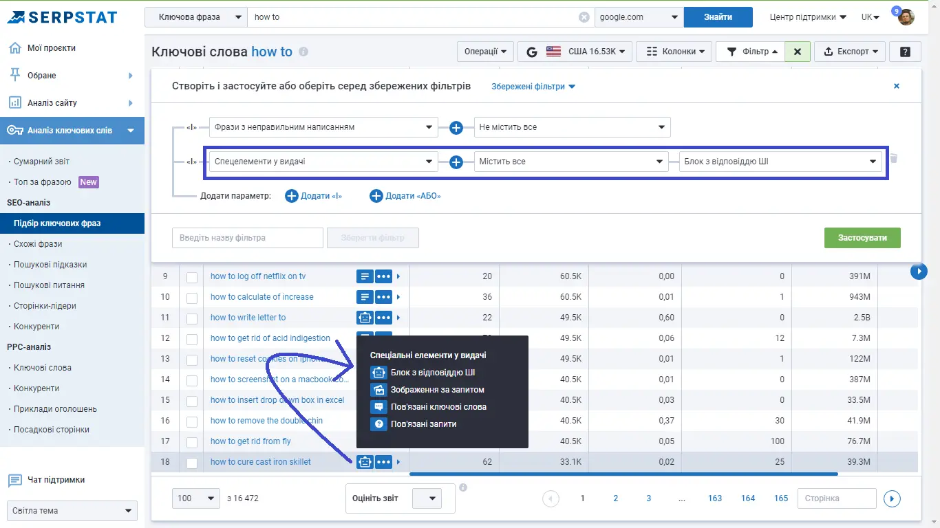Click AI robot icon for "how to cure cast iron skillet"
The height and width of the screenshot is (528, 940).
(365, 462)
